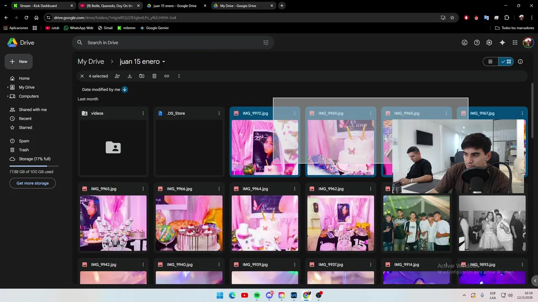
Task: Select the IMG_9965.jpg thumbnail
Action: click(x=113, y=223)
